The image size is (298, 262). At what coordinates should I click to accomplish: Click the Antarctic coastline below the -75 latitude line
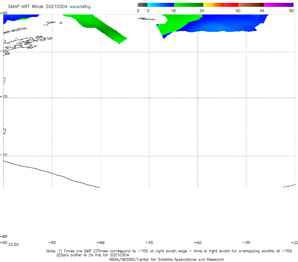click(x=51, y=174)
